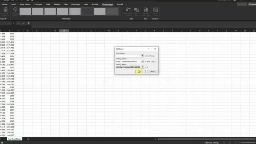The width and height of the screenshot is (256, 144).
Task: Click the Comments button at top right
Action: coord(252,4)
